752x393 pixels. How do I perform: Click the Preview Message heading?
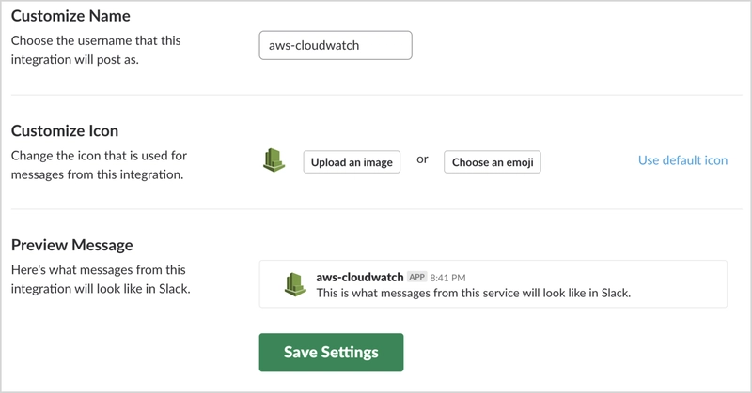[71, 245]
